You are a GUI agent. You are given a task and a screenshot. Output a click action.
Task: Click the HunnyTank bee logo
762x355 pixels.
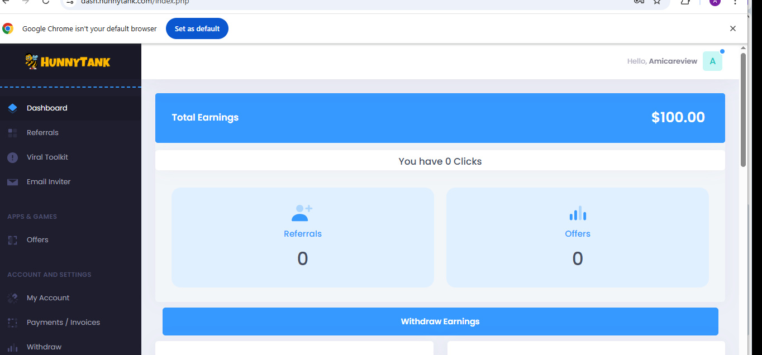point(68,61)
